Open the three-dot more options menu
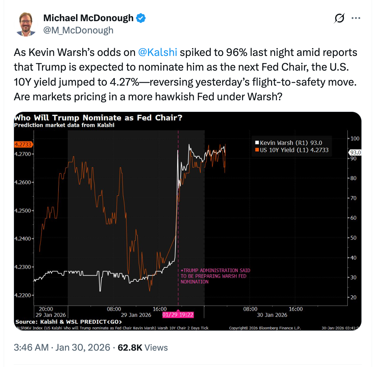This screenshot has width=373, height=367. [356, 19]
